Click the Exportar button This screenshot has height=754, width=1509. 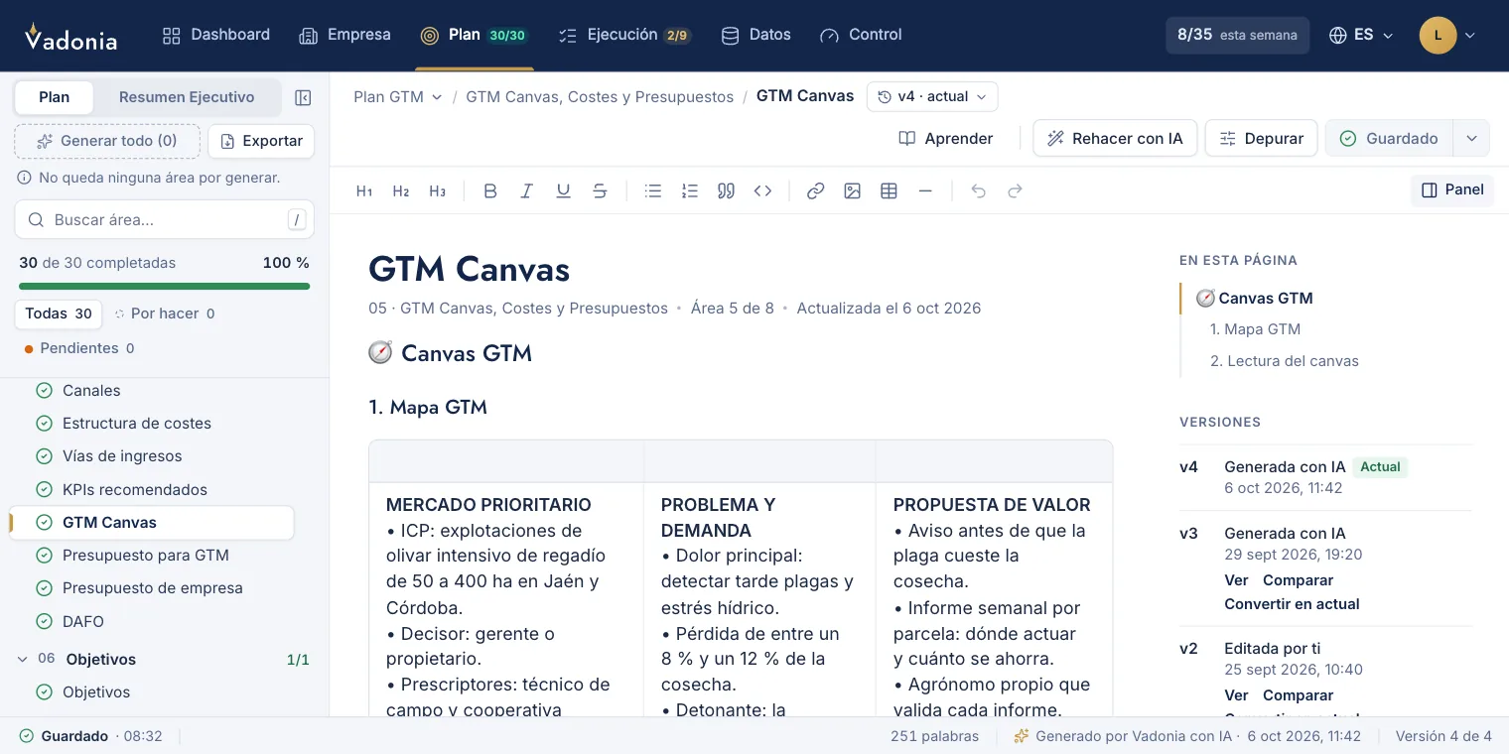pos(262,141)
